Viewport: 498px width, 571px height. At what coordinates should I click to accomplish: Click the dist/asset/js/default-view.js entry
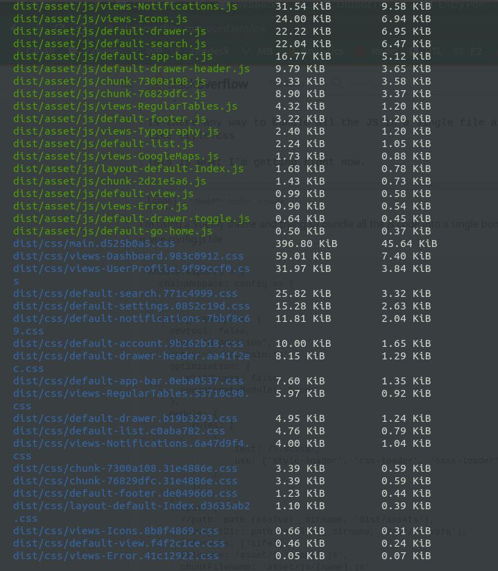103,194
